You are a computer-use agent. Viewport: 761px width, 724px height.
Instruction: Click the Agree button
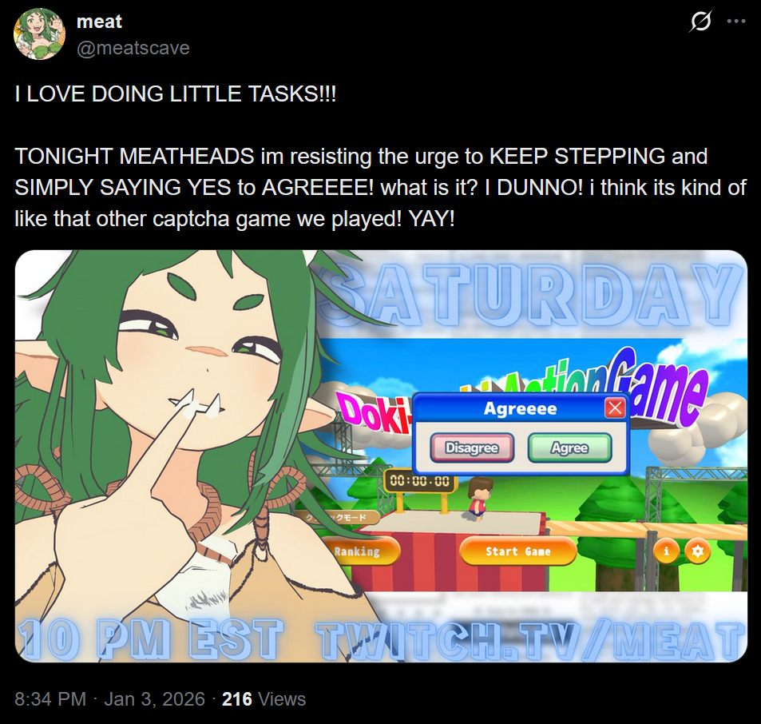[x=569, y=448]
